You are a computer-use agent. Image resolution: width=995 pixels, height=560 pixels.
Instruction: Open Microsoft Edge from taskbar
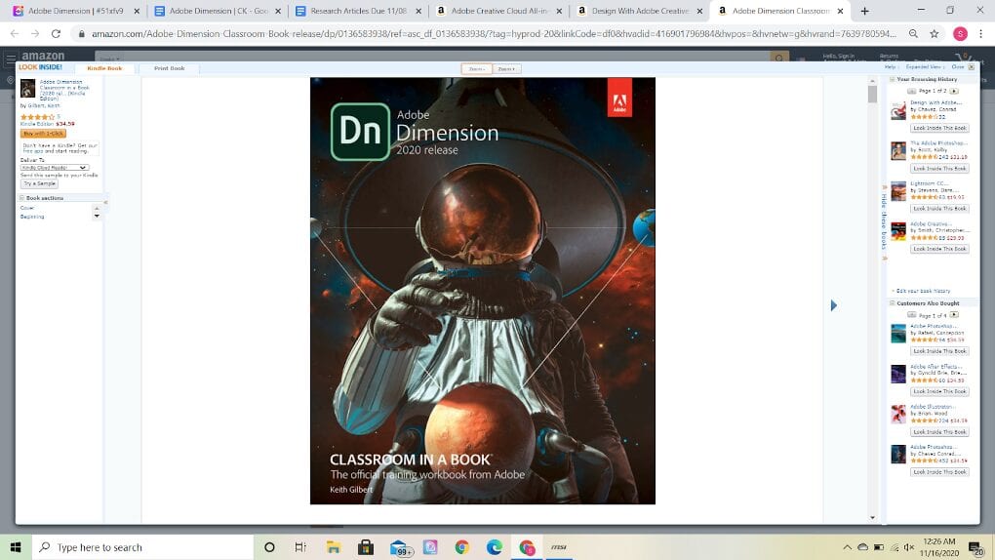point(495,547)
